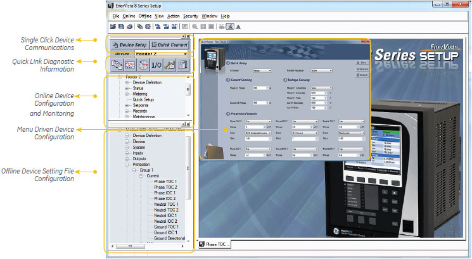Select Neutral TOC 1 in the tree
The image size is (472, 259).
click(166, 205)
